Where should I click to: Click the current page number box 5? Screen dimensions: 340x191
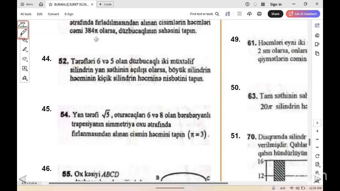click(317, 123)
